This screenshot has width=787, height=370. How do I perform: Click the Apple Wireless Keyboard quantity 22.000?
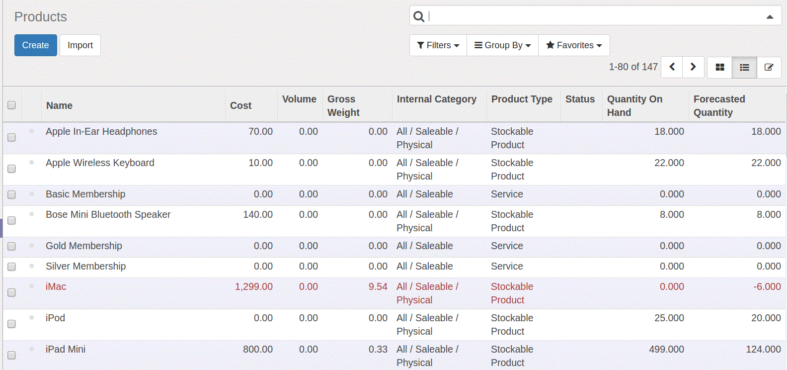tap(669, 163)
